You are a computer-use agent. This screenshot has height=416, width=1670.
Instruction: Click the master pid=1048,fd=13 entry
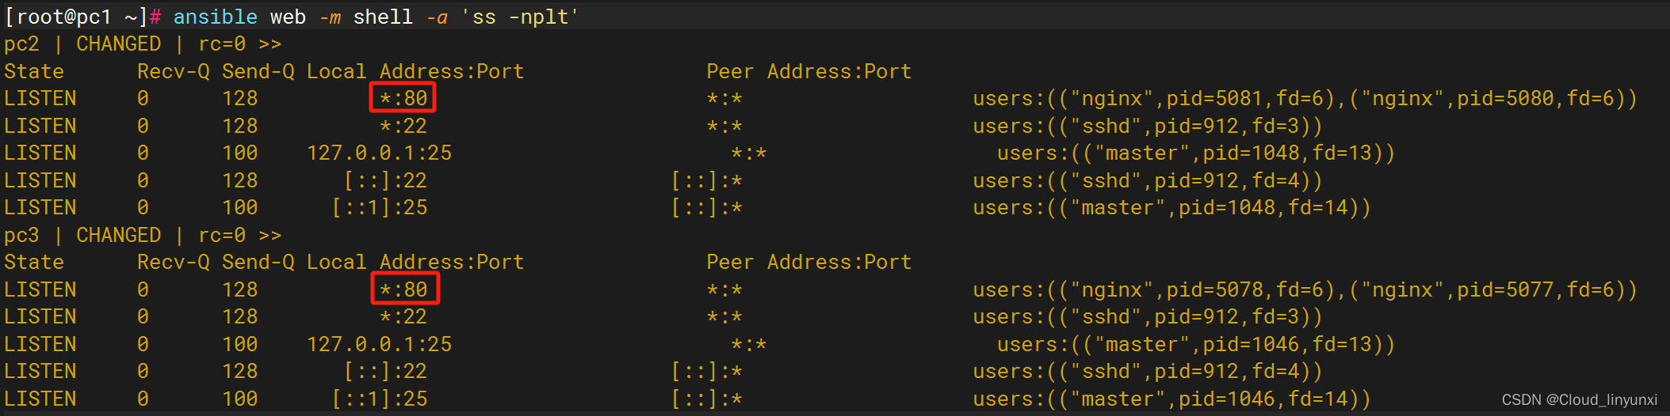(x=1196, y=153)
